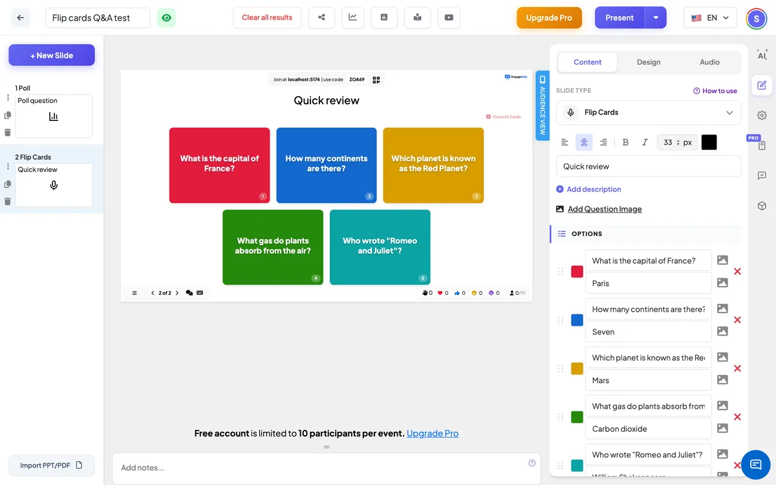
Task: Set title alignment to right
Action: pos(603,142)
